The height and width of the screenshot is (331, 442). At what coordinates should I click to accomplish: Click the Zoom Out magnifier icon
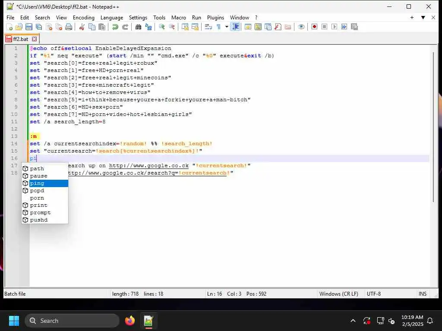pyautogui.click(x=171, y=27)
